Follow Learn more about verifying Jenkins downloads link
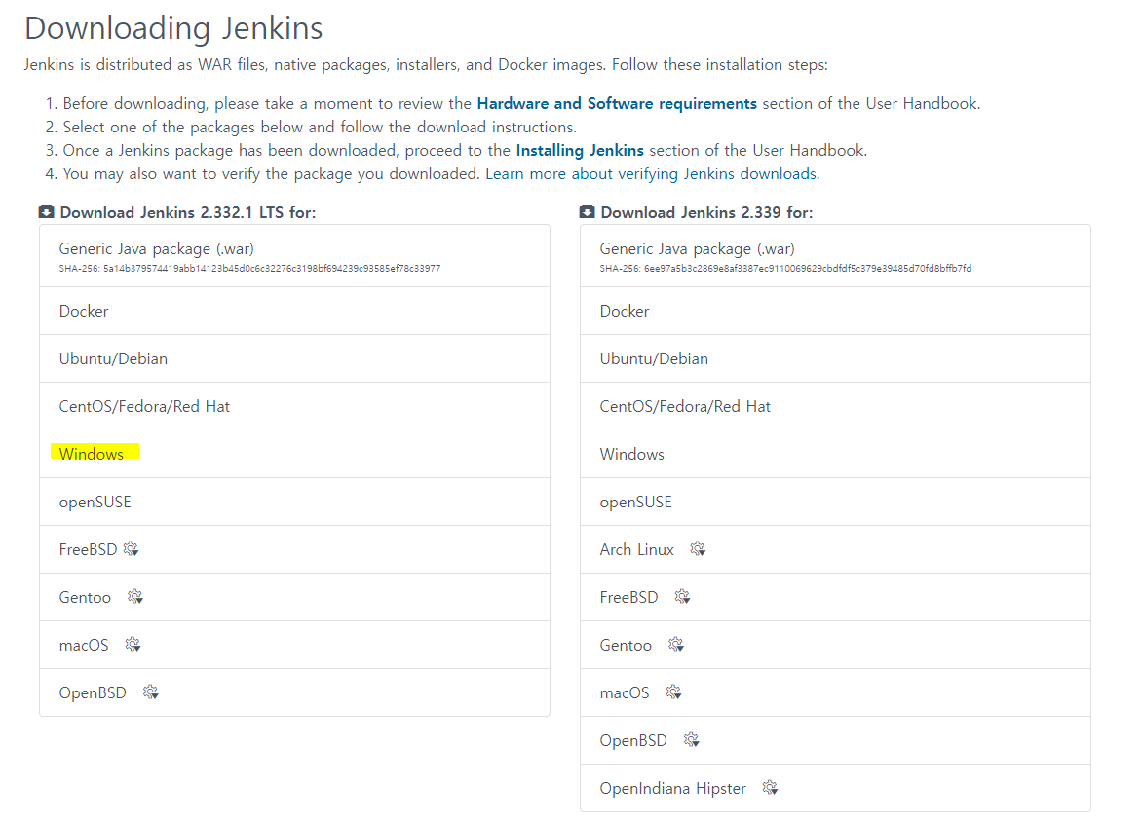The image size is (1141, 823). pyautogui.click(x=653, y=174)
